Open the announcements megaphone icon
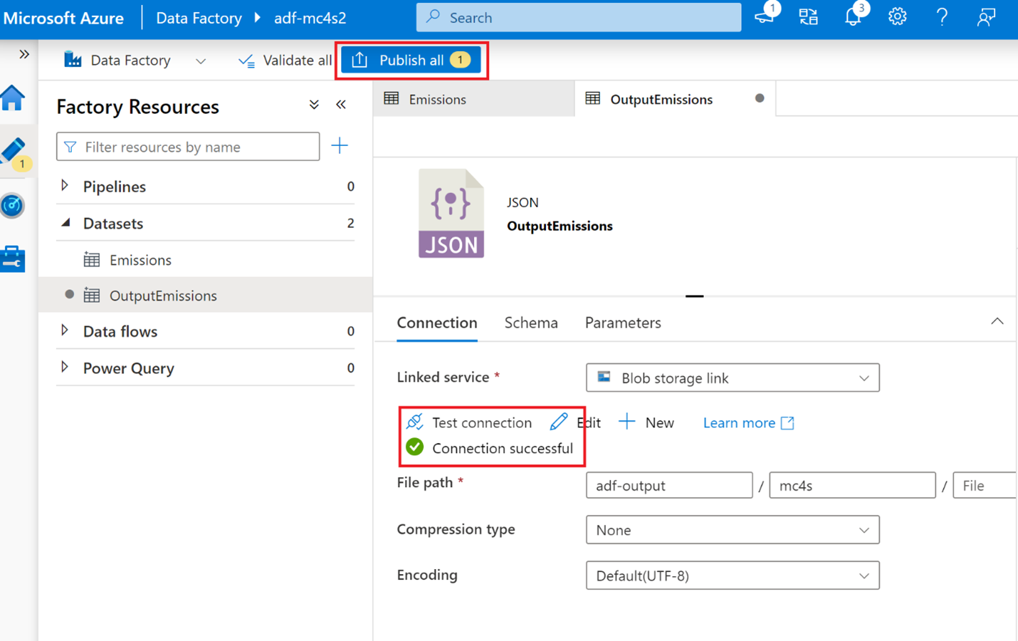Image resolution: width=1018 pixels, height=641 pixels. 766,16
